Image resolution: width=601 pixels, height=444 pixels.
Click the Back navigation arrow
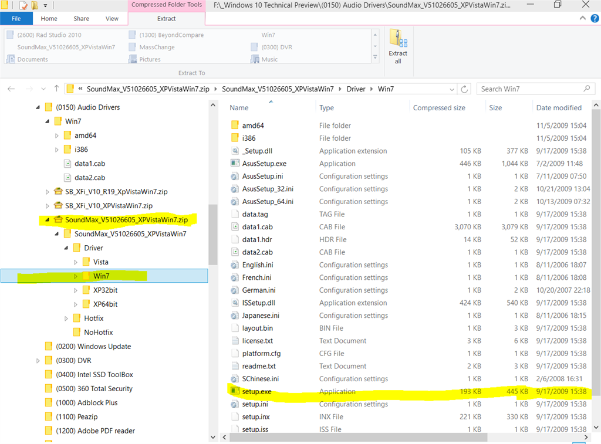tap(11, 89)
